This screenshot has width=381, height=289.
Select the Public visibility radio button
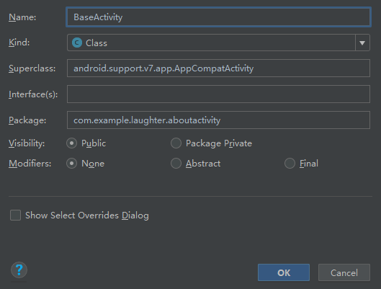72,143
